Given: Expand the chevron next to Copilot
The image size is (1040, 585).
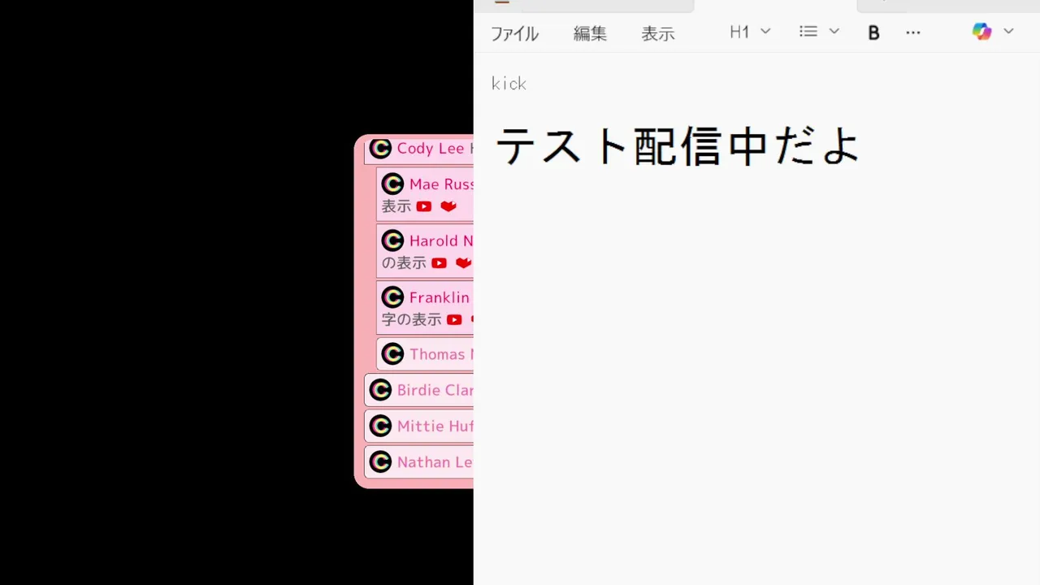Looking at the screenshot, I should pyautogui.click(x=1008, y=32).
